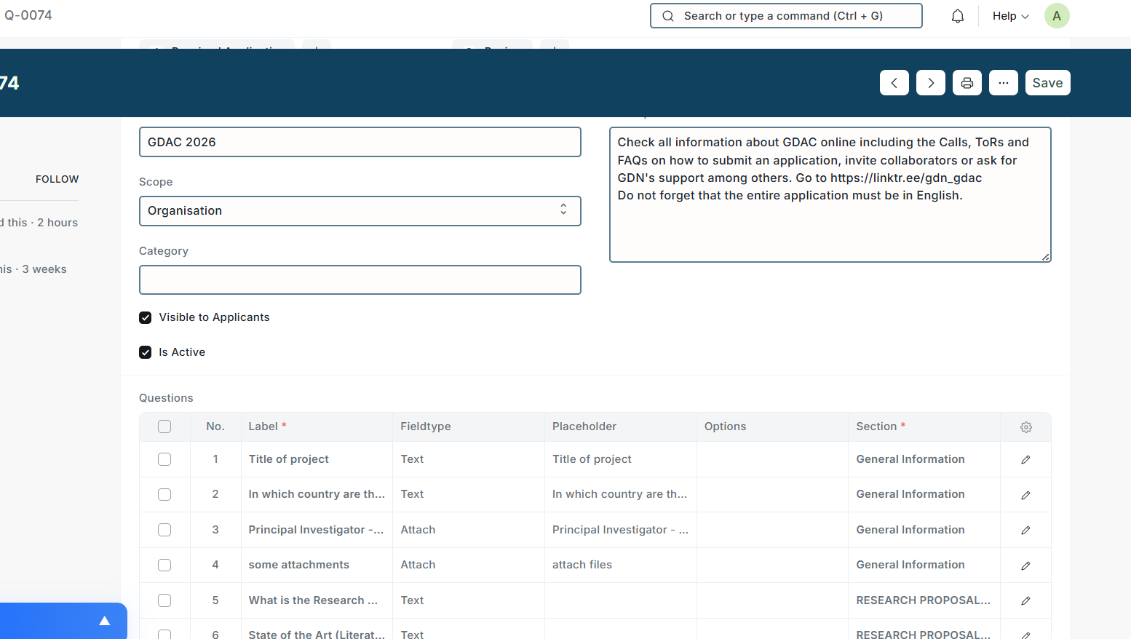Toggle the Is Active checkbox

click(146, 353)
